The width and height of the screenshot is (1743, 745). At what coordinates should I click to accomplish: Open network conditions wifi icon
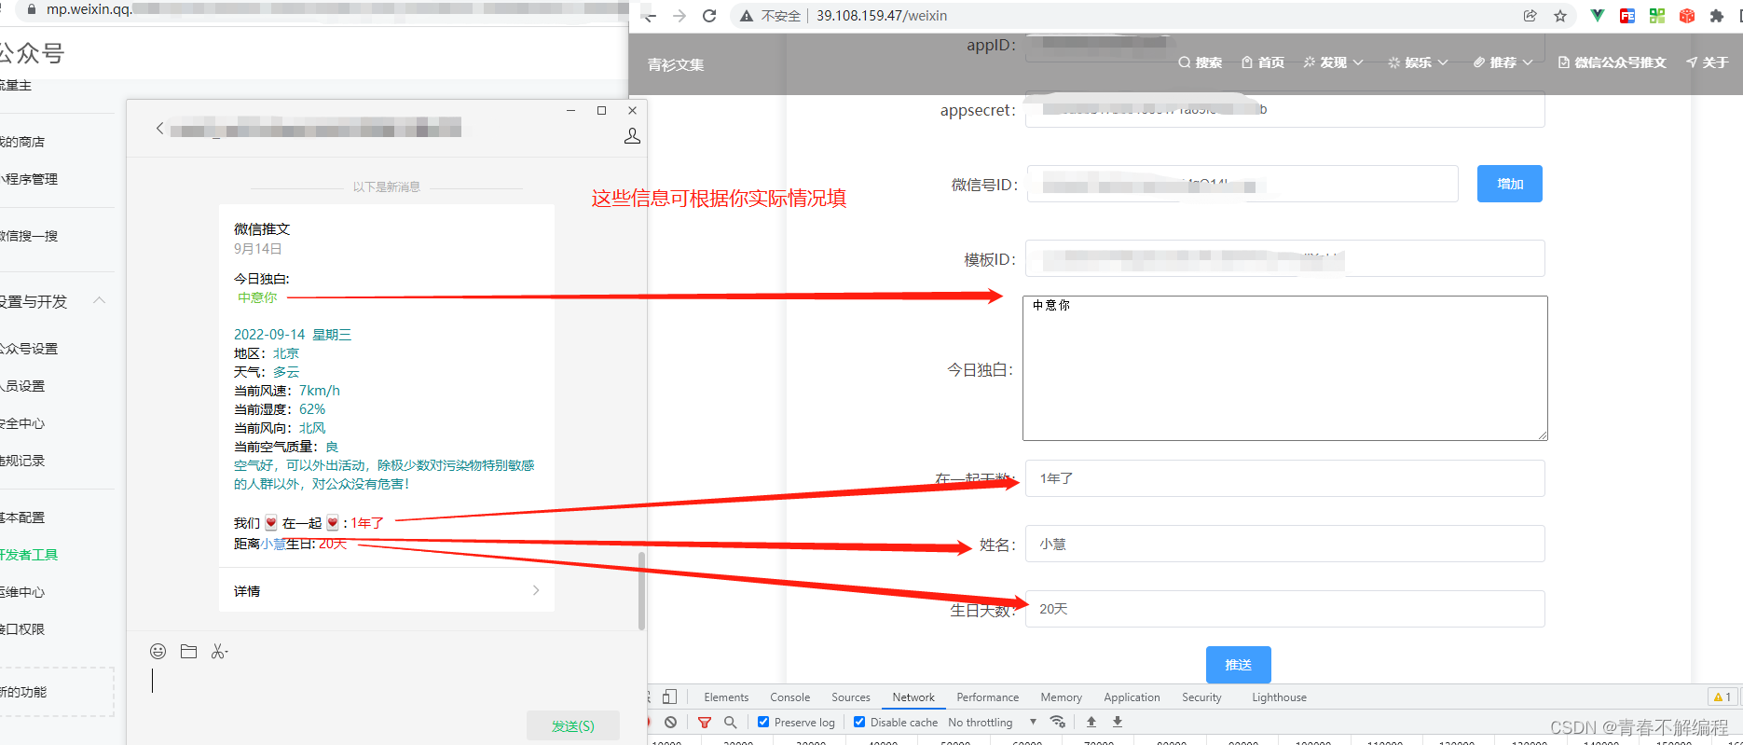click(x=1058, y=722)
